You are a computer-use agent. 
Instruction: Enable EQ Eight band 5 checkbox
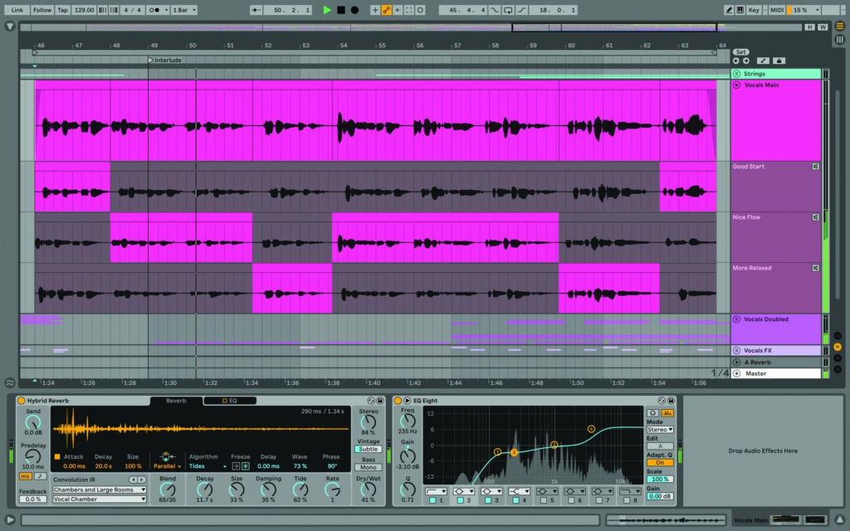pyautogui.click(x=545, y=501)
